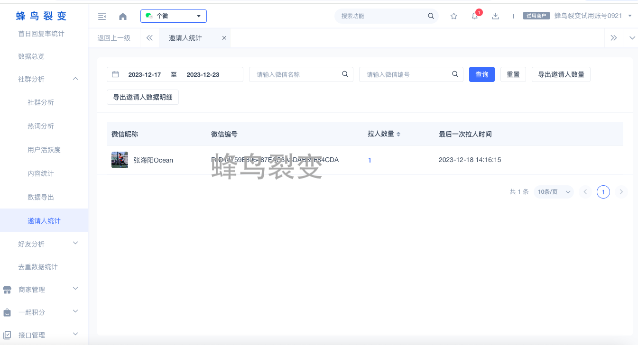Expand the 好友分析 sidebar section

click(x=75, y=243)
